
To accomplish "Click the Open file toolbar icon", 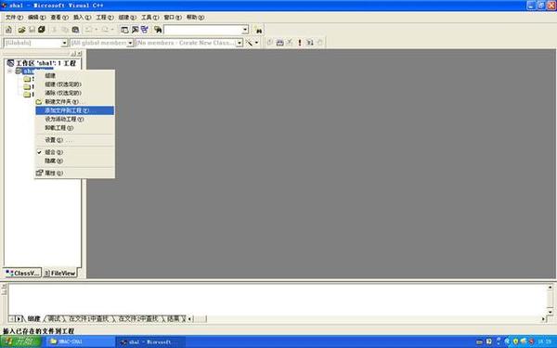I will [21, 30].
